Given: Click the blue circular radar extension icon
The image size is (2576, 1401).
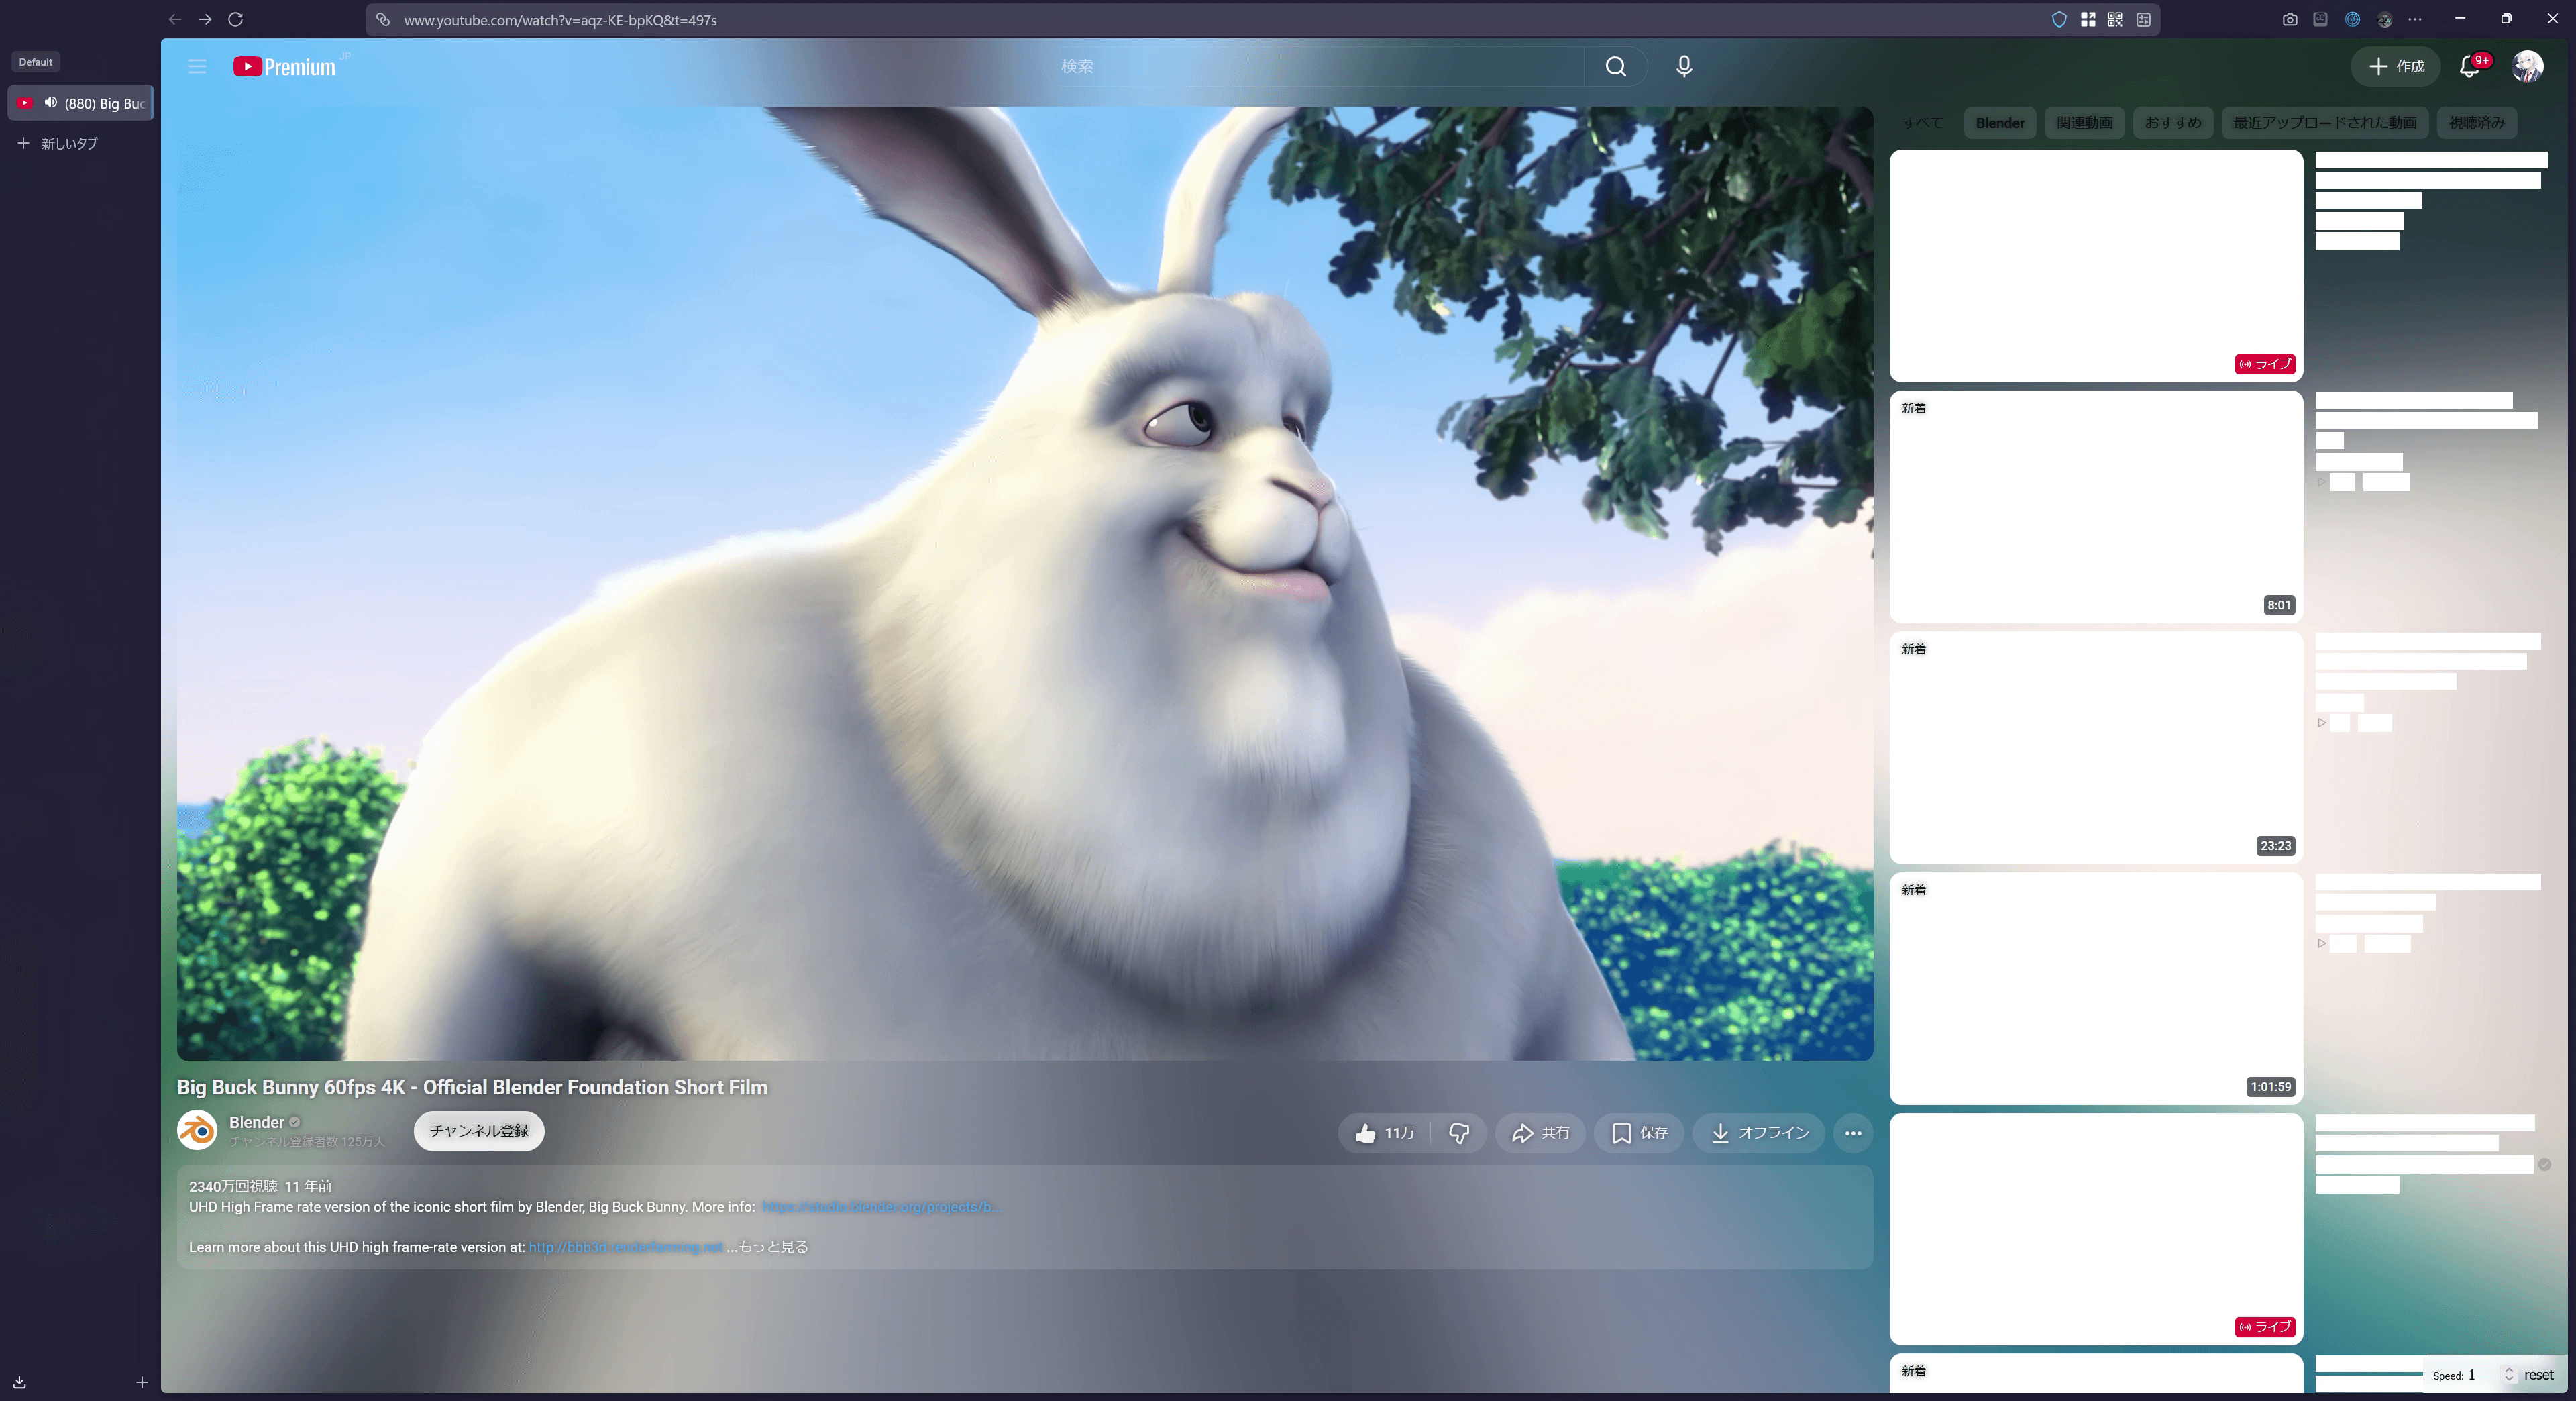Looking at the screenshot, I should pyautogui.click(x=2352, y=19).
